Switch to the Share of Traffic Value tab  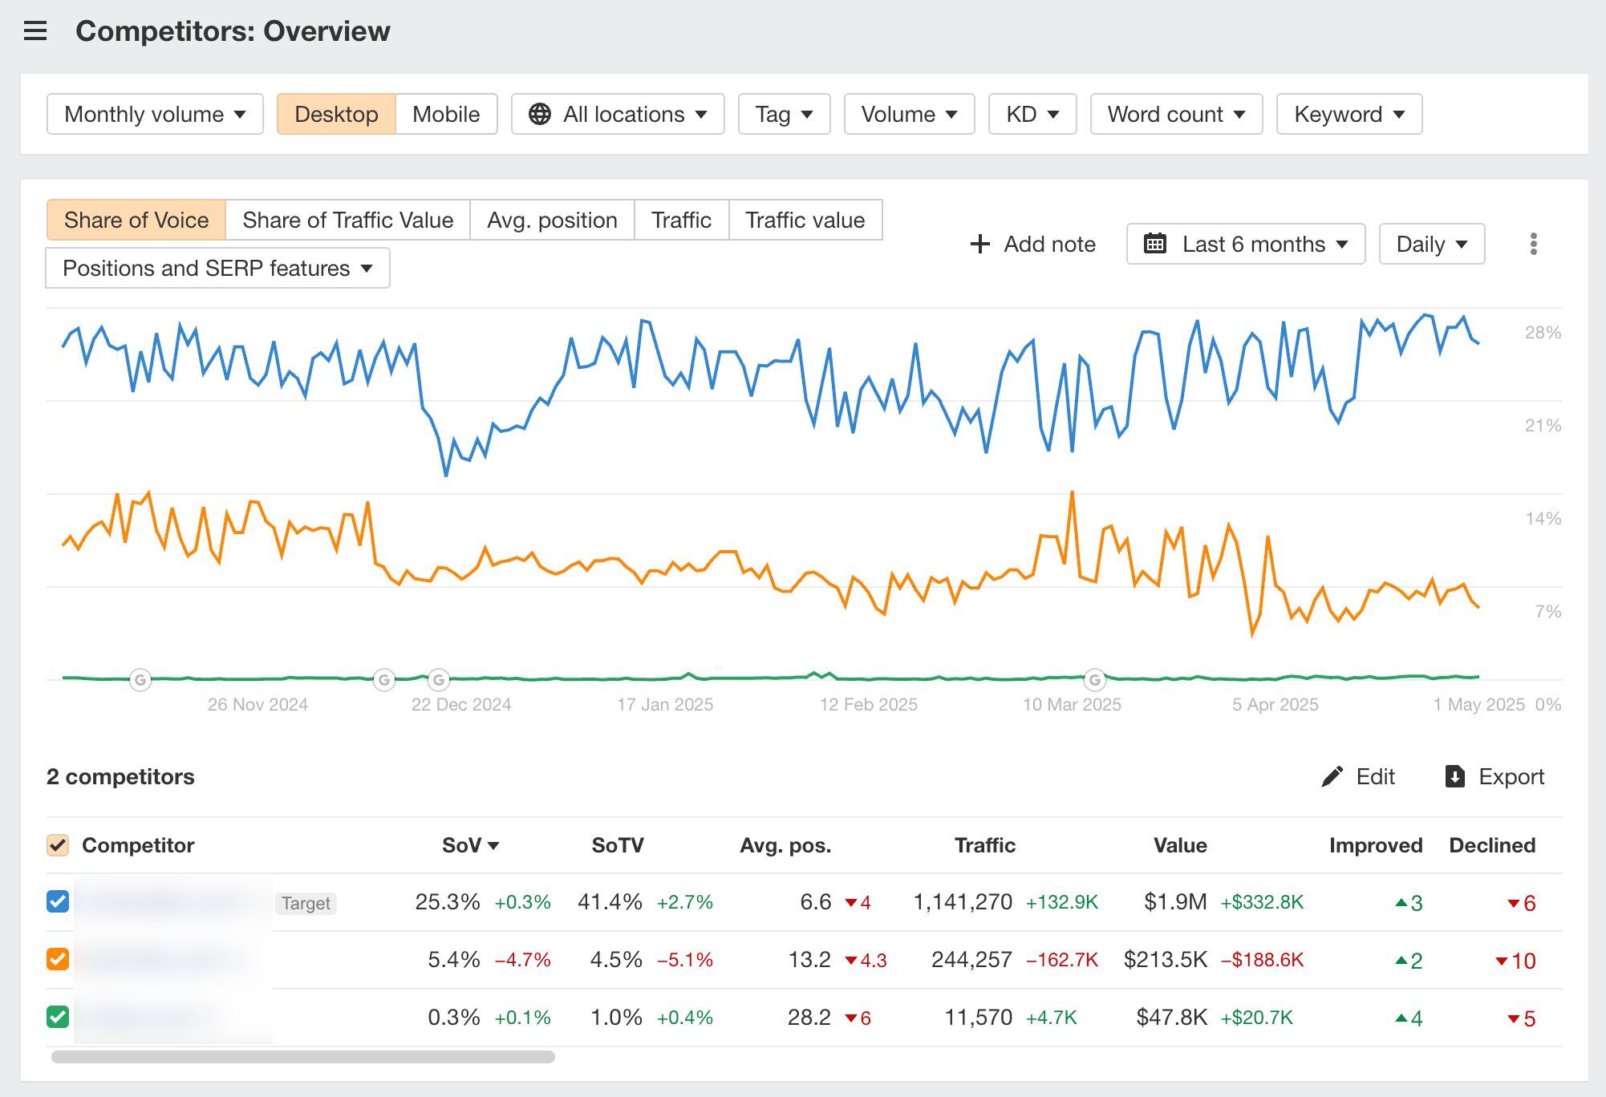(x=347, y=220)
